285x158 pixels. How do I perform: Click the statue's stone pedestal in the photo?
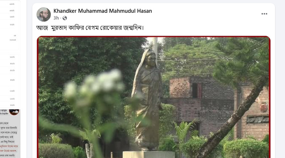(x=149, y=155)
